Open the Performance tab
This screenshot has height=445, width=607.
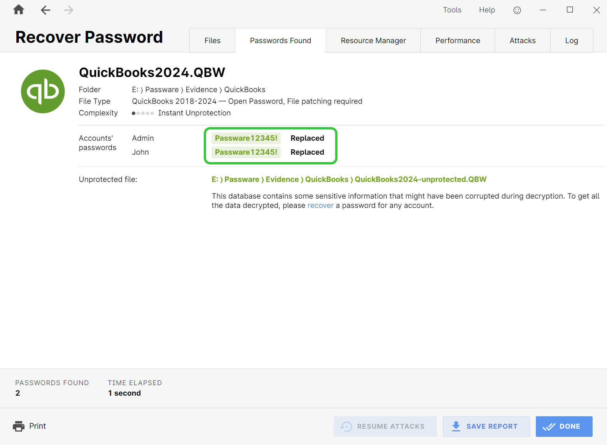[x=457, y=40]
